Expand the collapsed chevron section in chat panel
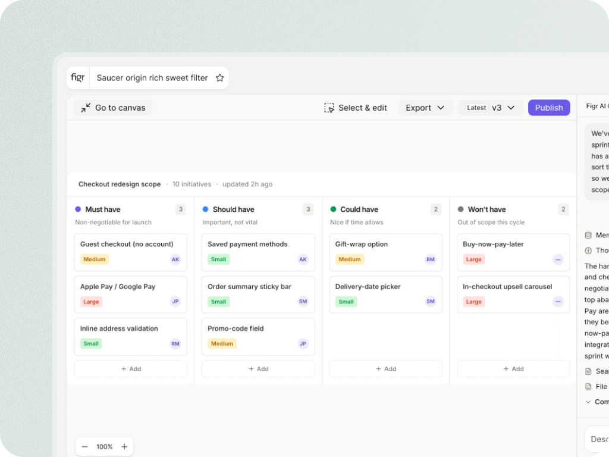The width and height of the screenshot is (609, 457). (x=588, y=402)
